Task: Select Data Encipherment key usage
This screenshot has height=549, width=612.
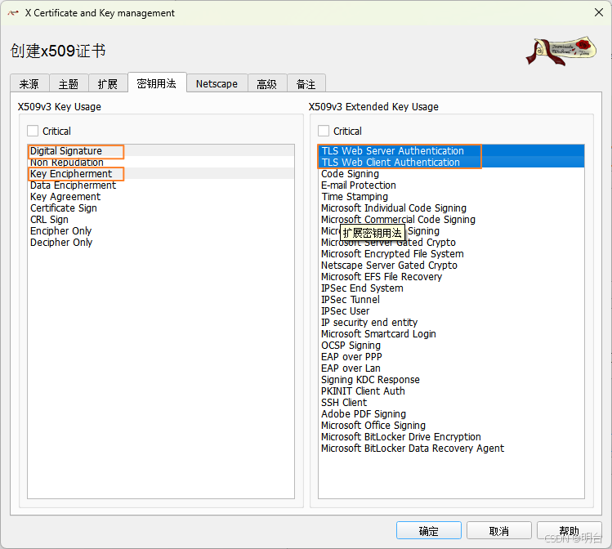Action: click(x=161, y=185)
